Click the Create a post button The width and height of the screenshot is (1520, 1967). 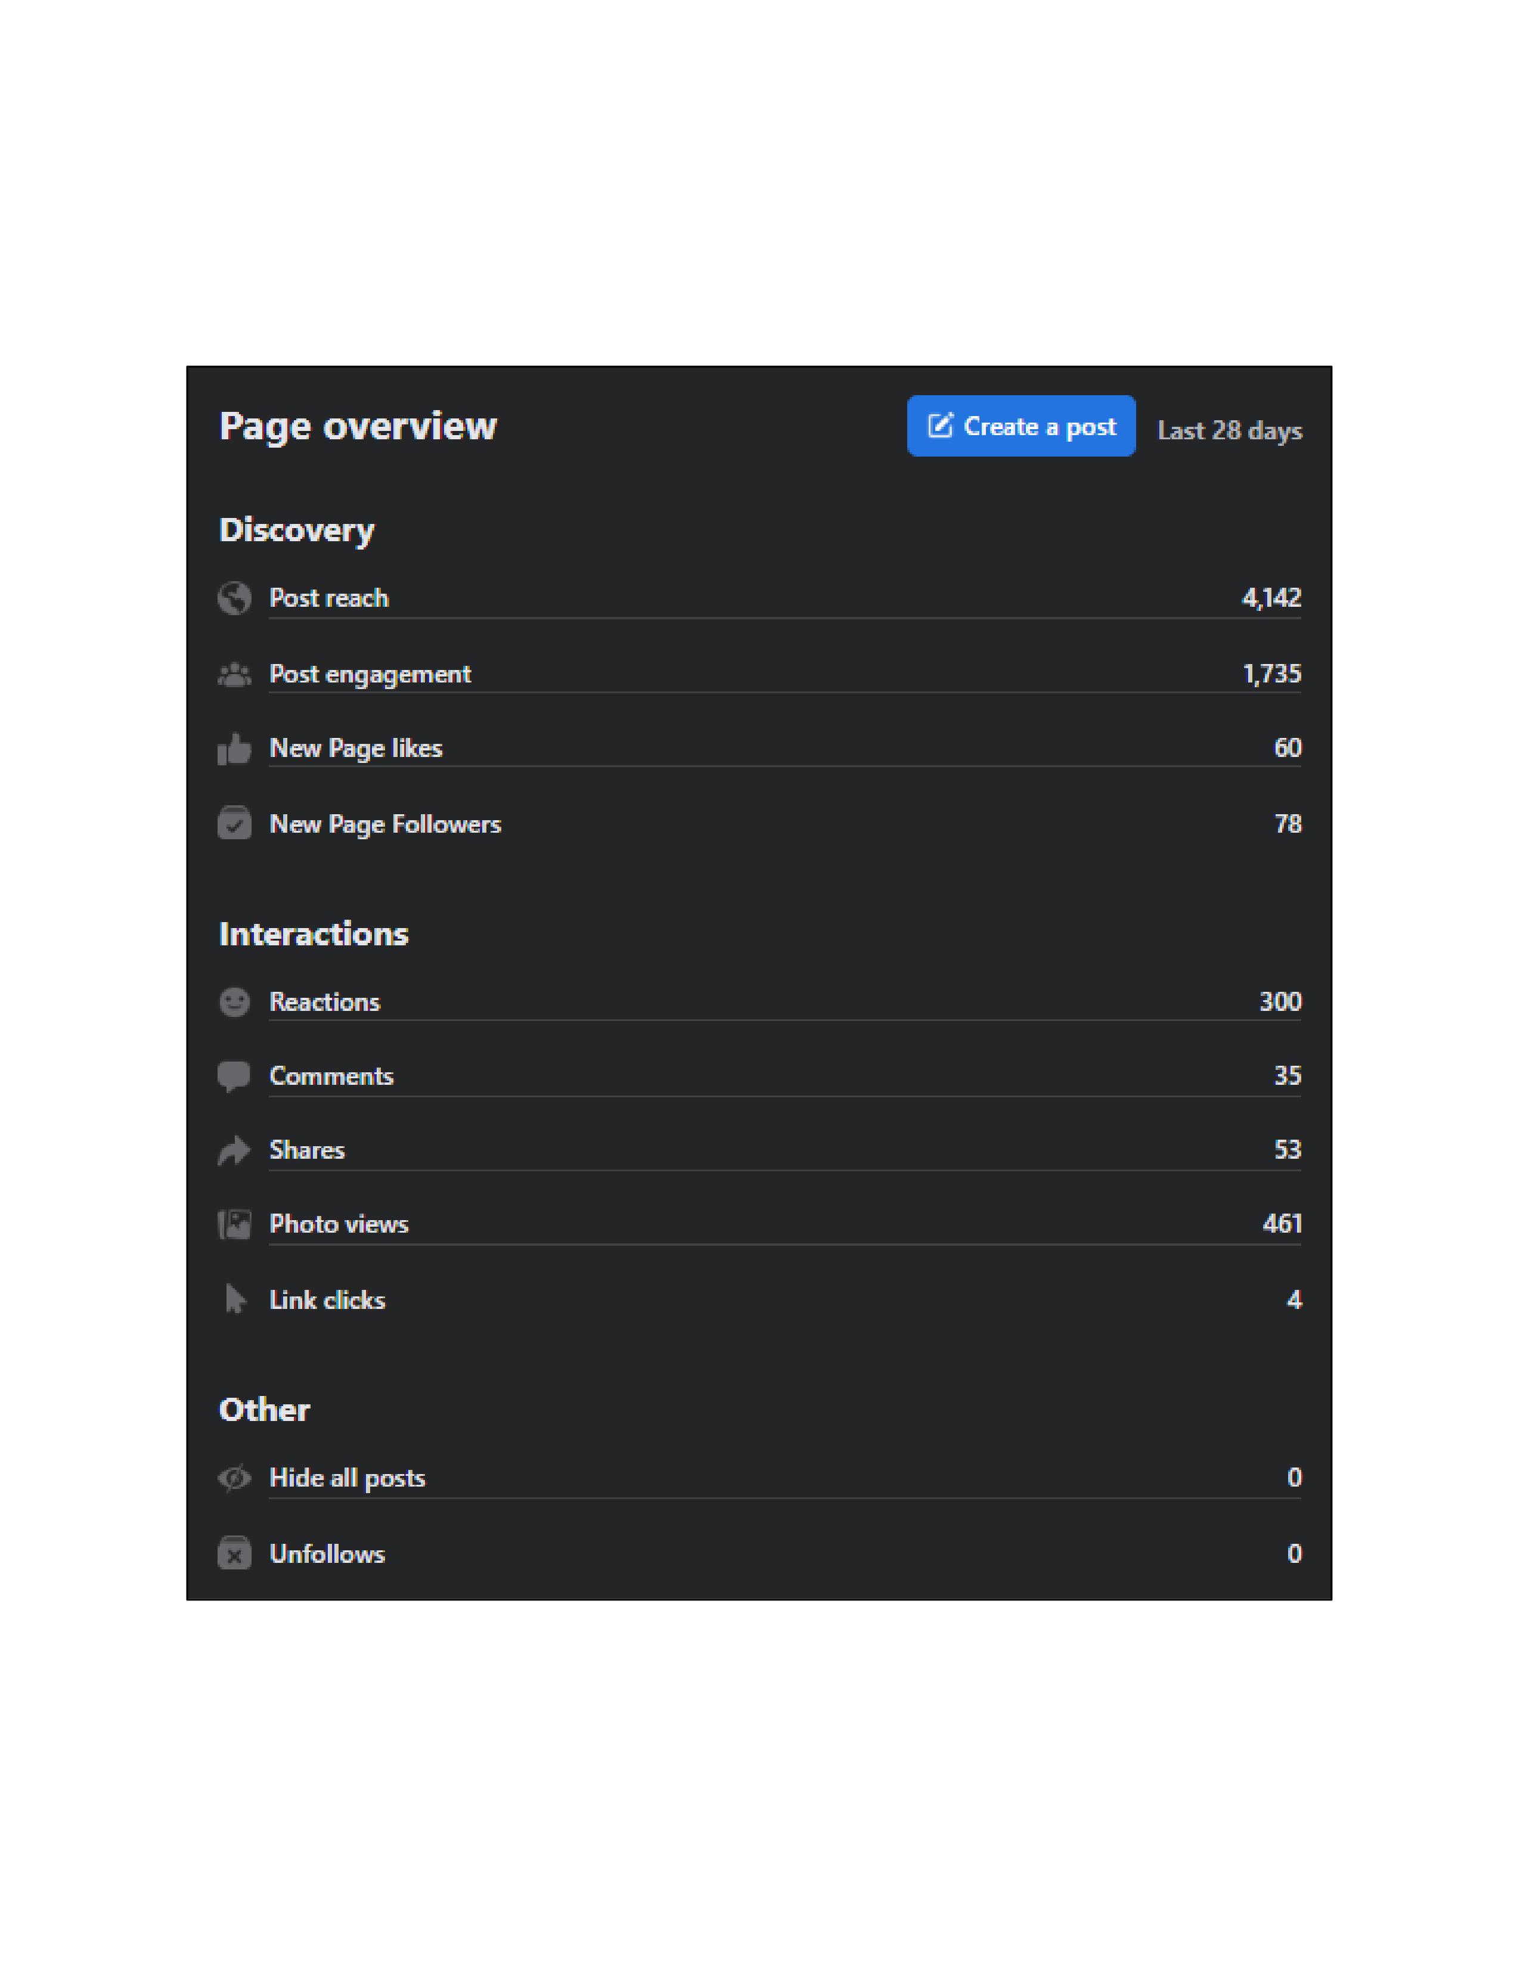coord(1020,426)
